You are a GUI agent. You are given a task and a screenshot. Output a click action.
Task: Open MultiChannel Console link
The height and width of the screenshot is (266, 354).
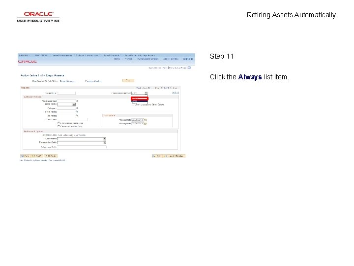click(148, 59)
